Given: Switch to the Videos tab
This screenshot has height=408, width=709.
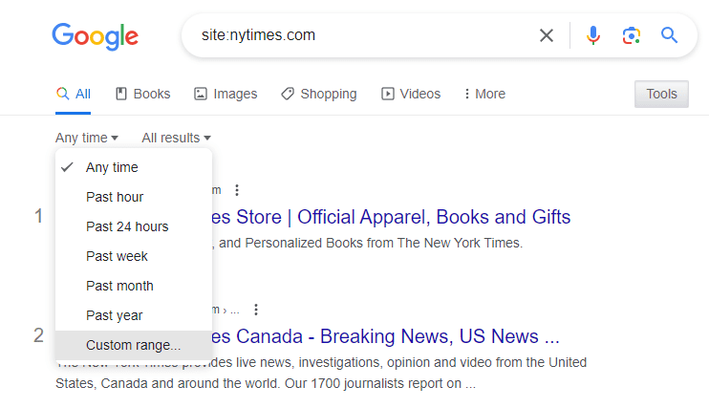Looking at the screenshot, I should click(411, 94).
